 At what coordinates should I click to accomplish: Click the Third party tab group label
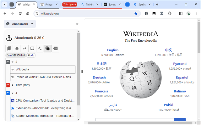[70, 4]
